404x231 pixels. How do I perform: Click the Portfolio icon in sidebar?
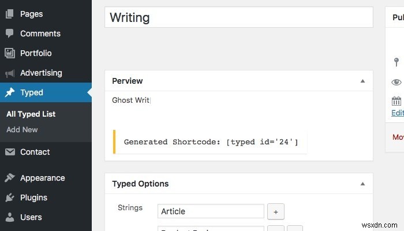point(10,53)
